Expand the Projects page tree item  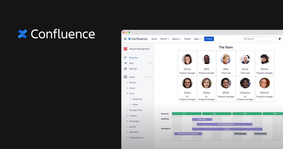(127, 116)
